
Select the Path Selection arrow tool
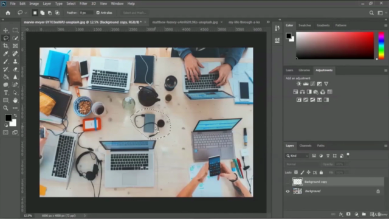click(15, 92)
